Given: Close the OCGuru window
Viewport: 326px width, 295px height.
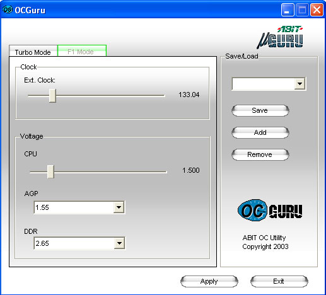Looking at the screenshot, I should 317,10.
